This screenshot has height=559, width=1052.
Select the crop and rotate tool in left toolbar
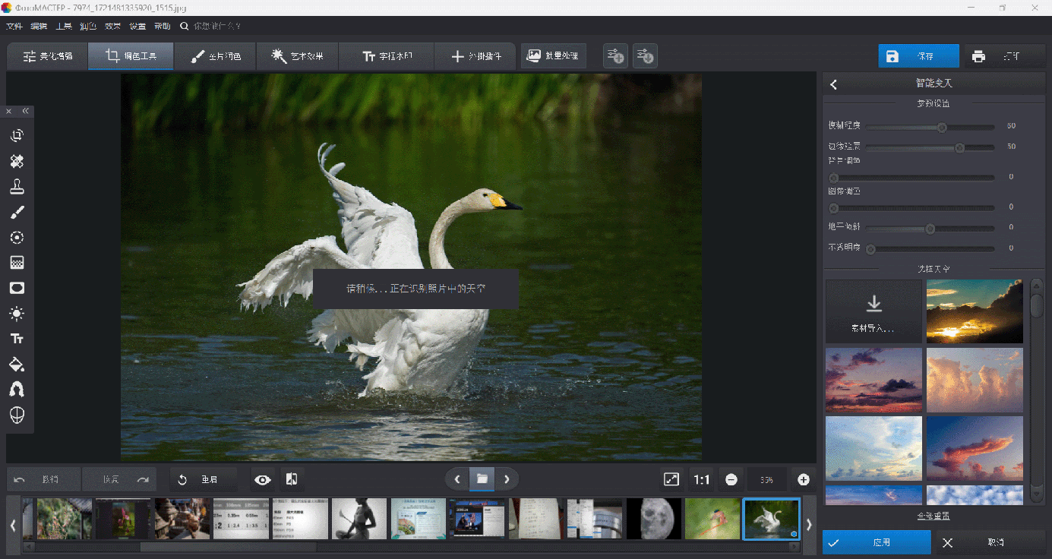[x=17, y=136]
